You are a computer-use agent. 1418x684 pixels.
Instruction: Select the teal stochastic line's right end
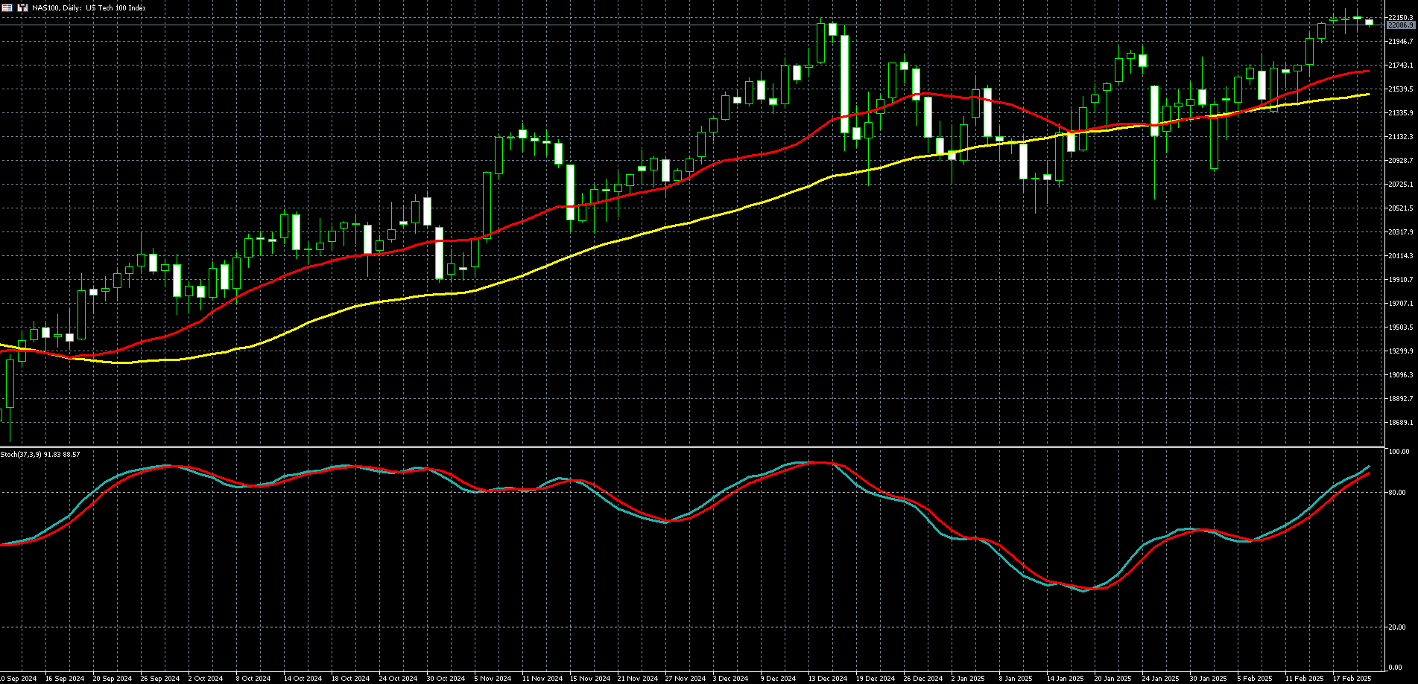point(1369,467)
